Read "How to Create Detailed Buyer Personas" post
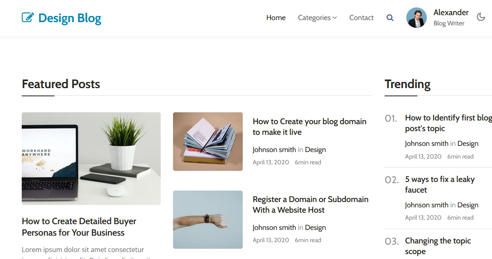 pyautogui.click(x=79, y=227)
